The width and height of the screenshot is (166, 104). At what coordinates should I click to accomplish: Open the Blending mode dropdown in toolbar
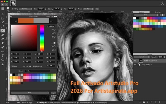[x=25, y=9]
